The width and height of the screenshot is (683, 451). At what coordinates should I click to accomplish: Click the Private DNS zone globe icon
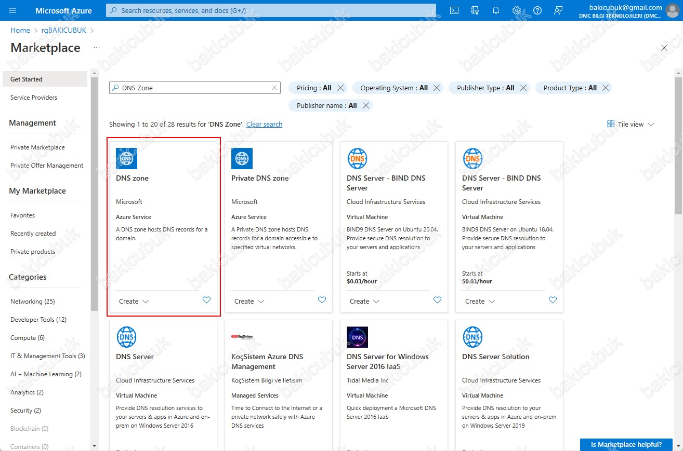[x=242, y=158]
